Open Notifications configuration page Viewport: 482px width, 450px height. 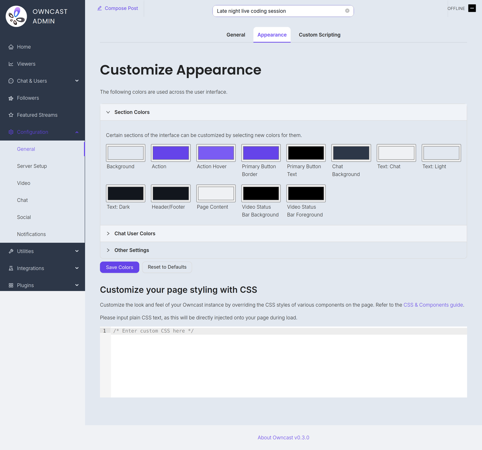click(x=42, y=234)
